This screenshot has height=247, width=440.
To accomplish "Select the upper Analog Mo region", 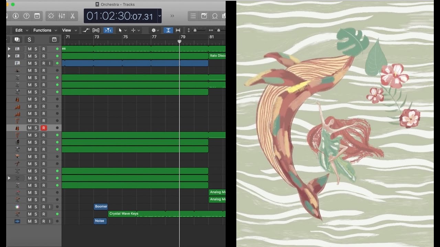I will coord(217,192).
